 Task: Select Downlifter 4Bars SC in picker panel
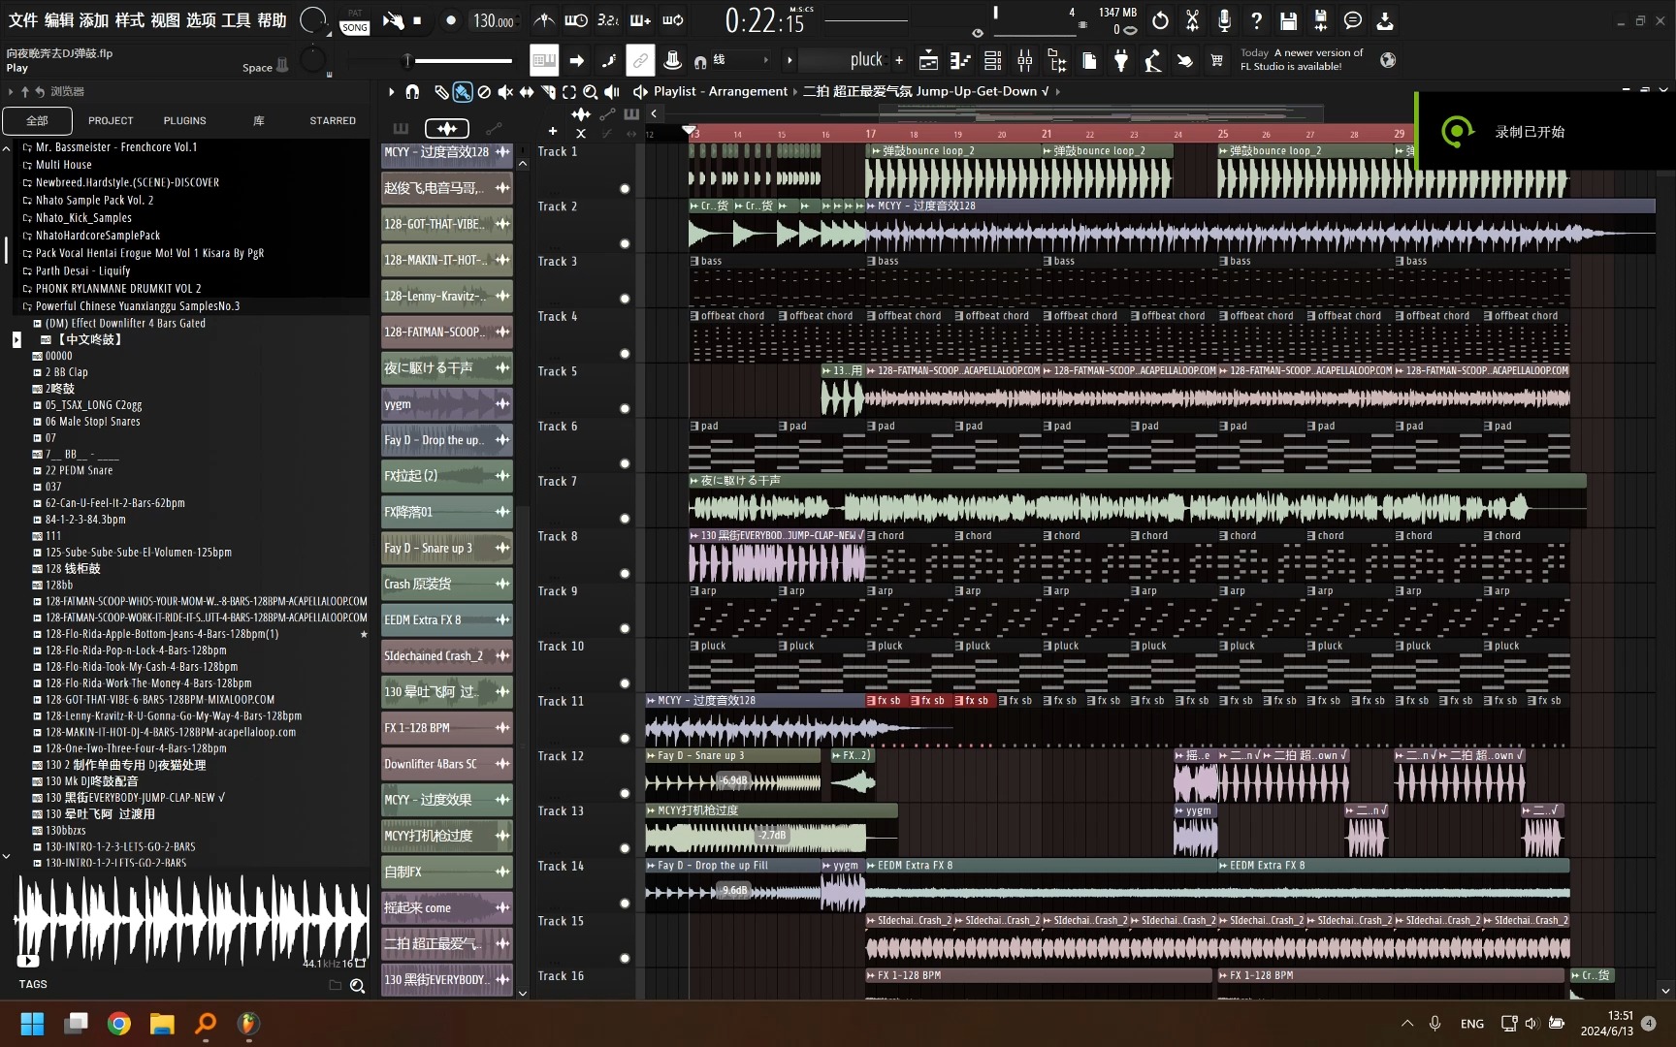[x=447, y=764]
